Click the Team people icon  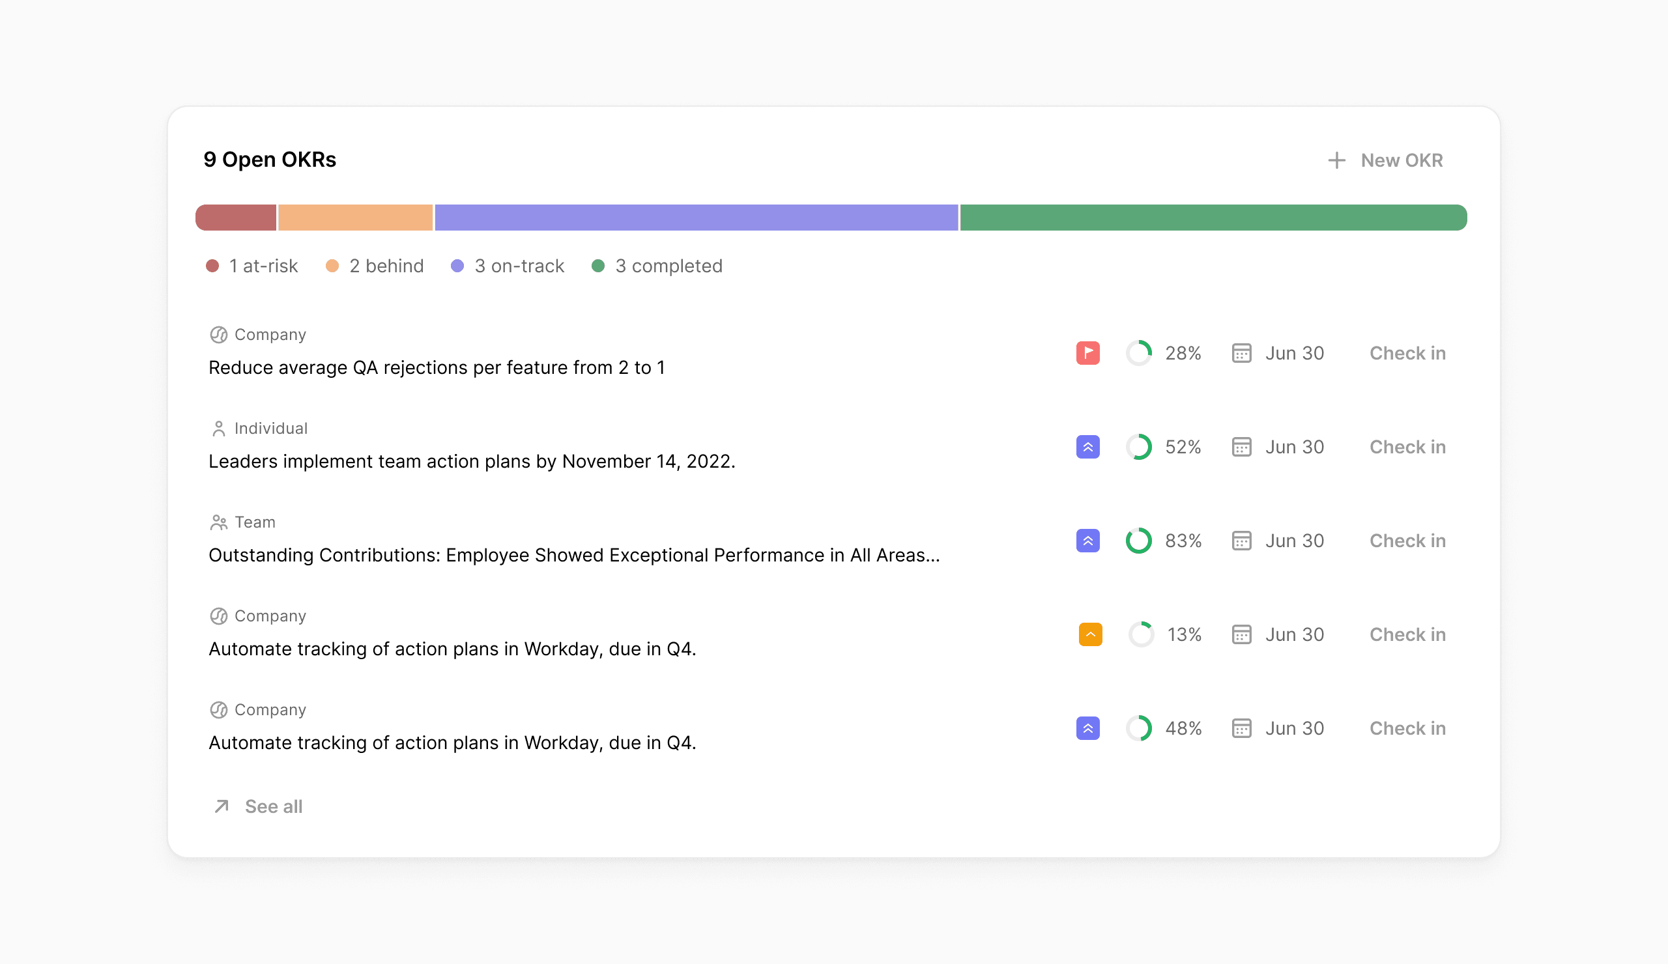(218, 522)
